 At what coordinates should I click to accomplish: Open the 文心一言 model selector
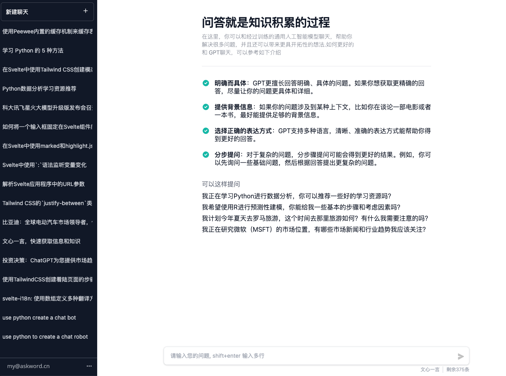coord(430,370)
